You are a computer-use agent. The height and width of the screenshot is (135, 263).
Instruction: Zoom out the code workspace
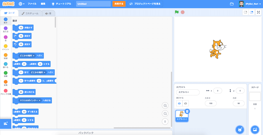click(165, 114)
